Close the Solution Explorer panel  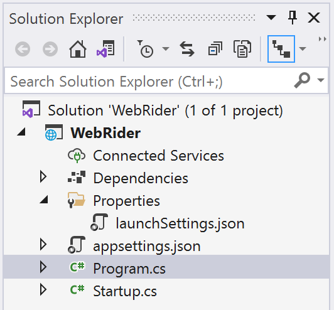[314, 18]
